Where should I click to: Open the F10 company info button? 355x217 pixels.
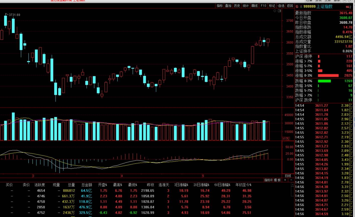click(x=263, y=6)
